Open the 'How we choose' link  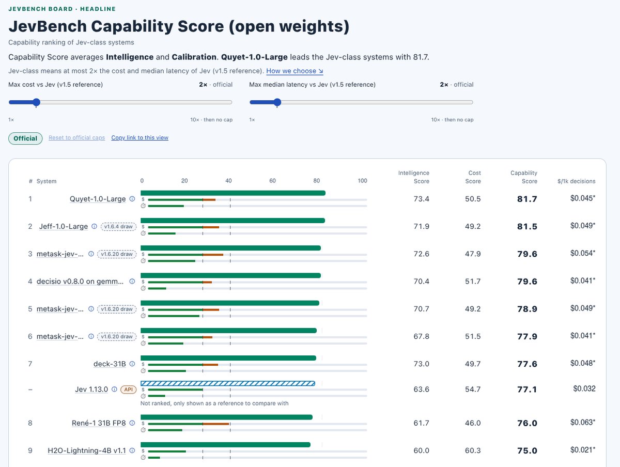pyautogui.click(x=295, y=71)
